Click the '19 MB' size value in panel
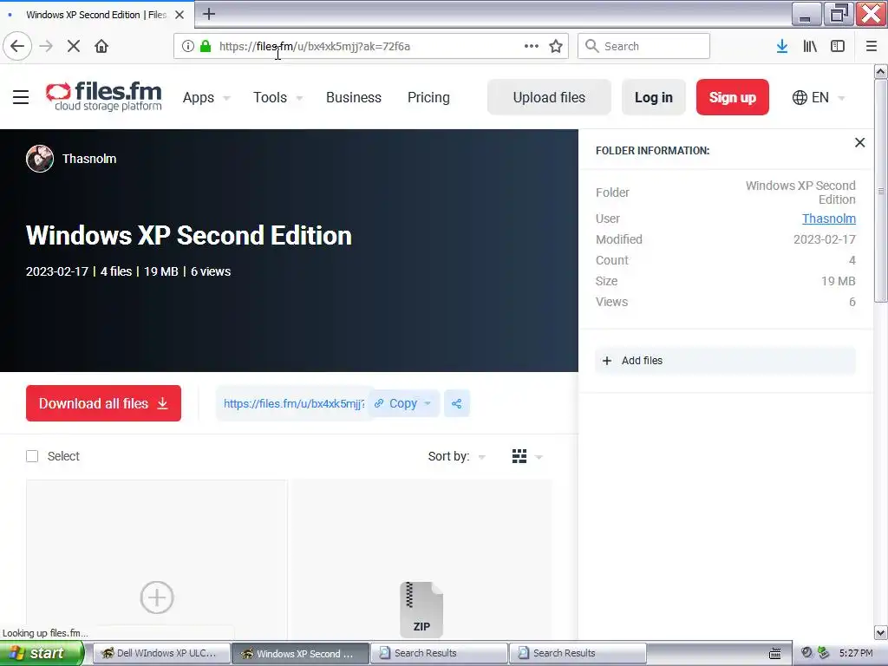 click(x=839, y=281)
